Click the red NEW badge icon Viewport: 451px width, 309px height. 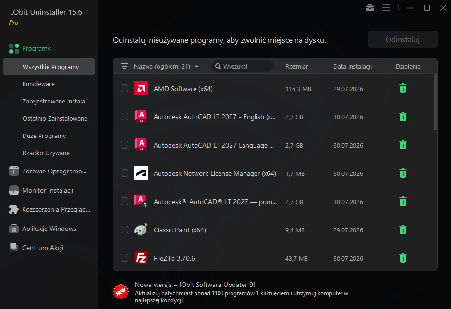click(x=121, y=291)
